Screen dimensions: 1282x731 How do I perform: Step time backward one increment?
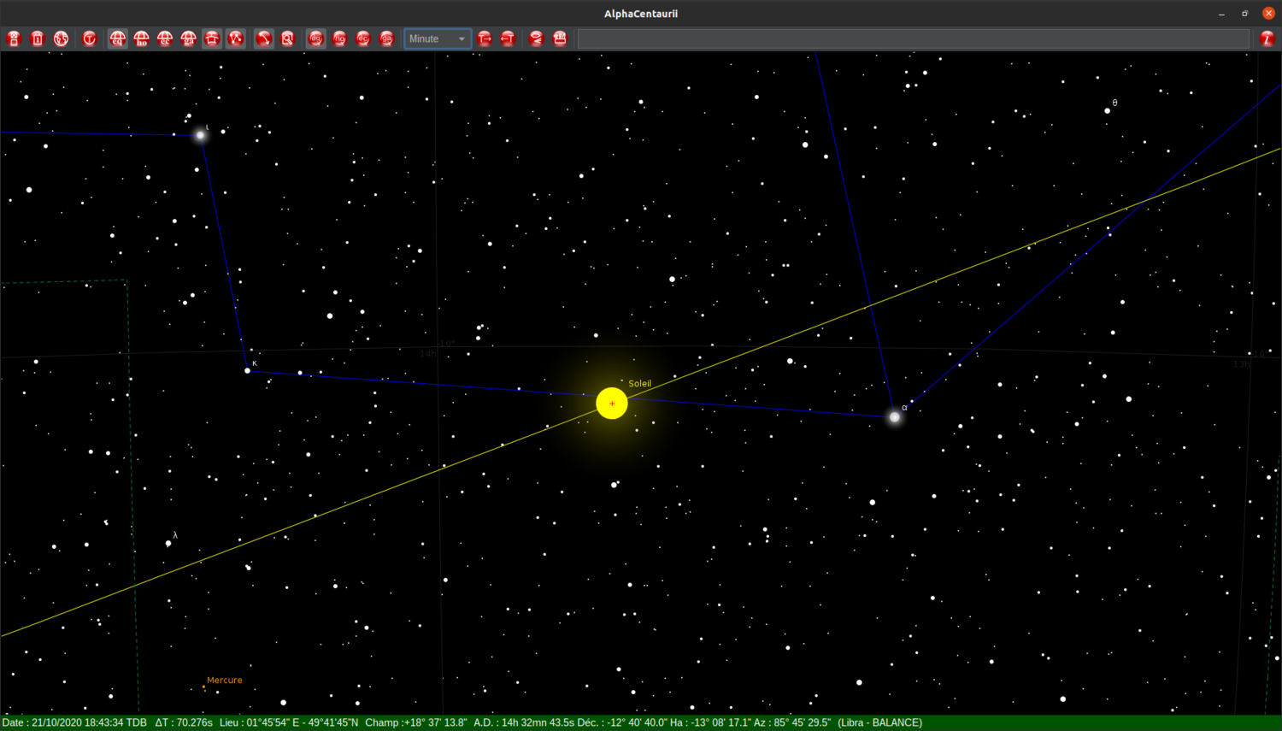(x=508, y=38)
